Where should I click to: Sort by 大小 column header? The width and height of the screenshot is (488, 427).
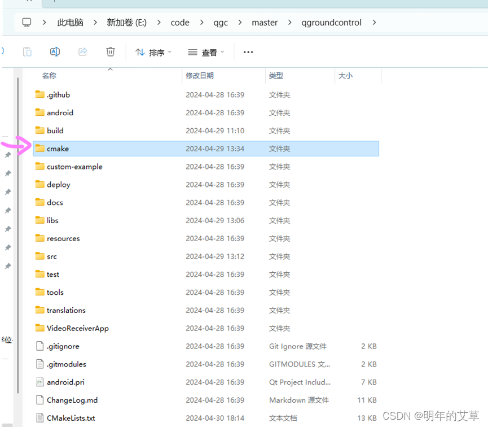[x=345, y=76]
